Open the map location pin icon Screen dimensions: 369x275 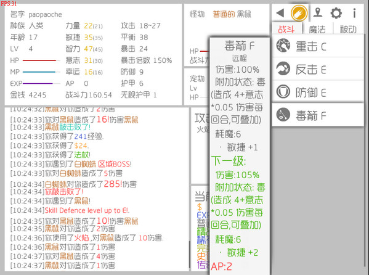318,12
